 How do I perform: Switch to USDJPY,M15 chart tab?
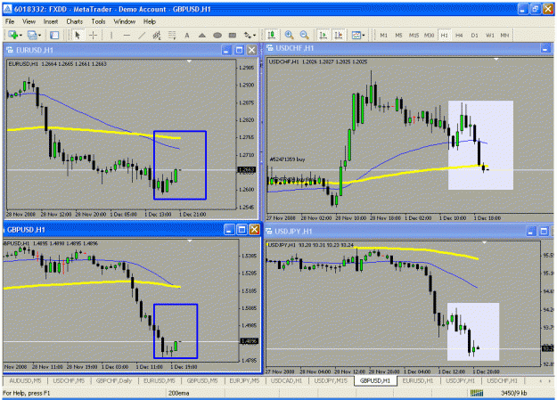click(331, 380)
